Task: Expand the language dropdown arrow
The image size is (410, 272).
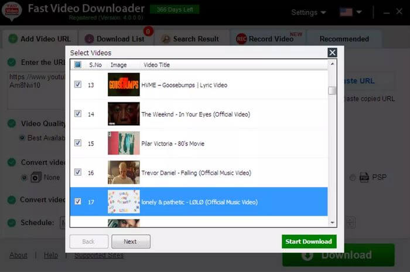Action: tap(359, 12)
